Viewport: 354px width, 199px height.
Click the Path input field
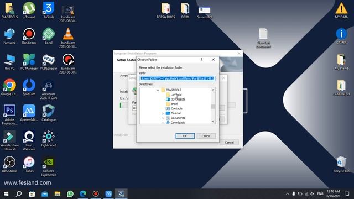tap(177, 78)
